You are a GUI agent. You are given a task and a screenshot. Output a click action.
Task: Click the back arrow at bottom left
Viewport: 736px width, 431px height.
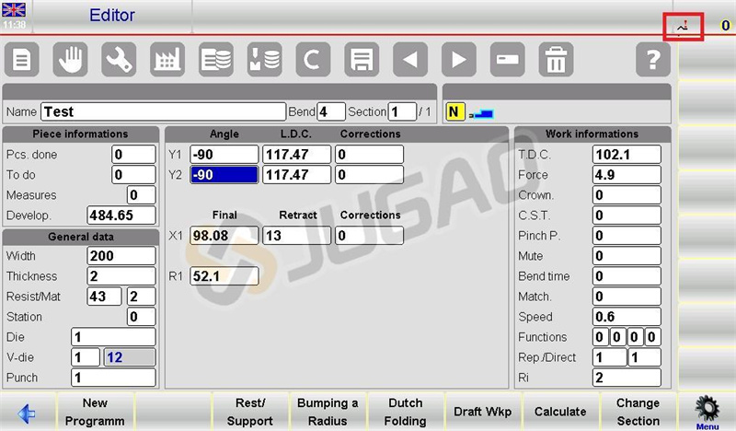[27, 413]
